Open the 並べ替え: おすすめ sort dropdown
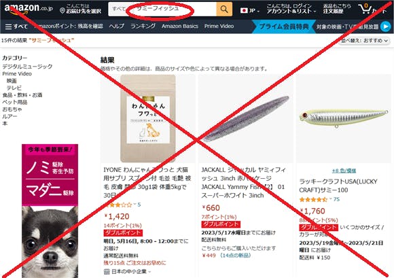This screenshot has width=394, height=278. 364,41
